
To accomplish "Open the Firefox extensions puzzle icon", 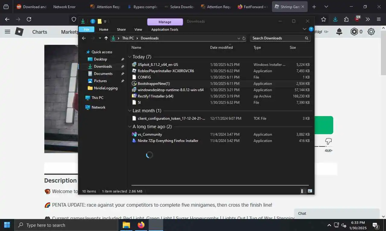I will click(346, 19).
